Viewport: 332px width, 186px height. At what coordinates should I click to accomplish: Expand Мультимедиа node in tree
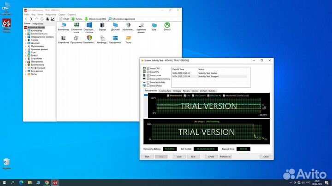coord(26,46)
